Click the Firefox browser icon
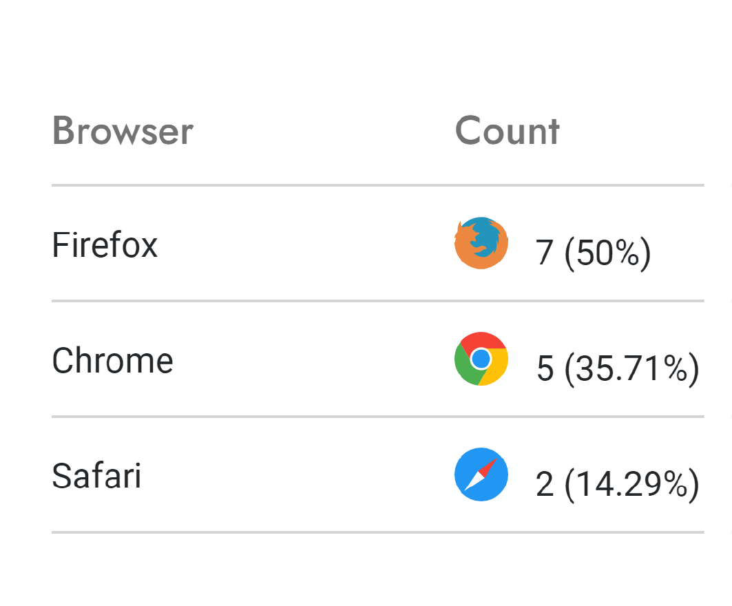 pyautogui.click(x=481, y=243)
